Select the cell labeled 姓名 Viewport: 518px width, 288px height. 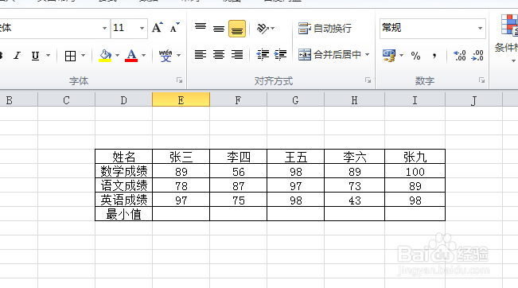[x=123, y=157]
